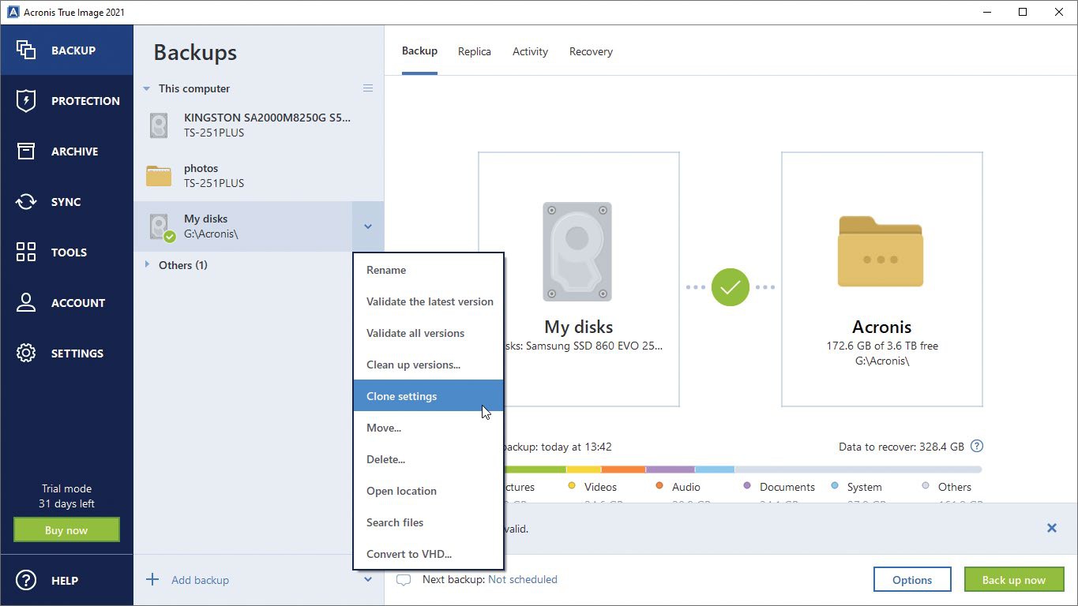Click the Videos yellow legend dot
1078x606 pixels.
click(x=572, y=486)
